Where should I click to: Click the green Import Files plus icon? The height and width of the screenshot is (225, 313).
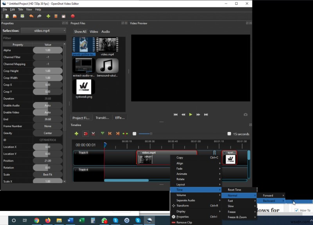pyautogui.click(x=48, y=16)
